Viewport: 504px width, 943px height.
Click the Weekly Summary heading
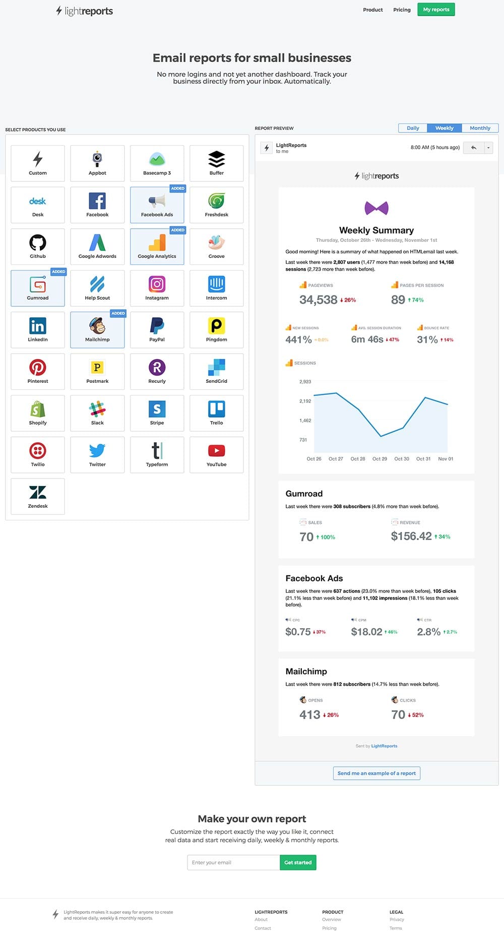pos(376,230)
